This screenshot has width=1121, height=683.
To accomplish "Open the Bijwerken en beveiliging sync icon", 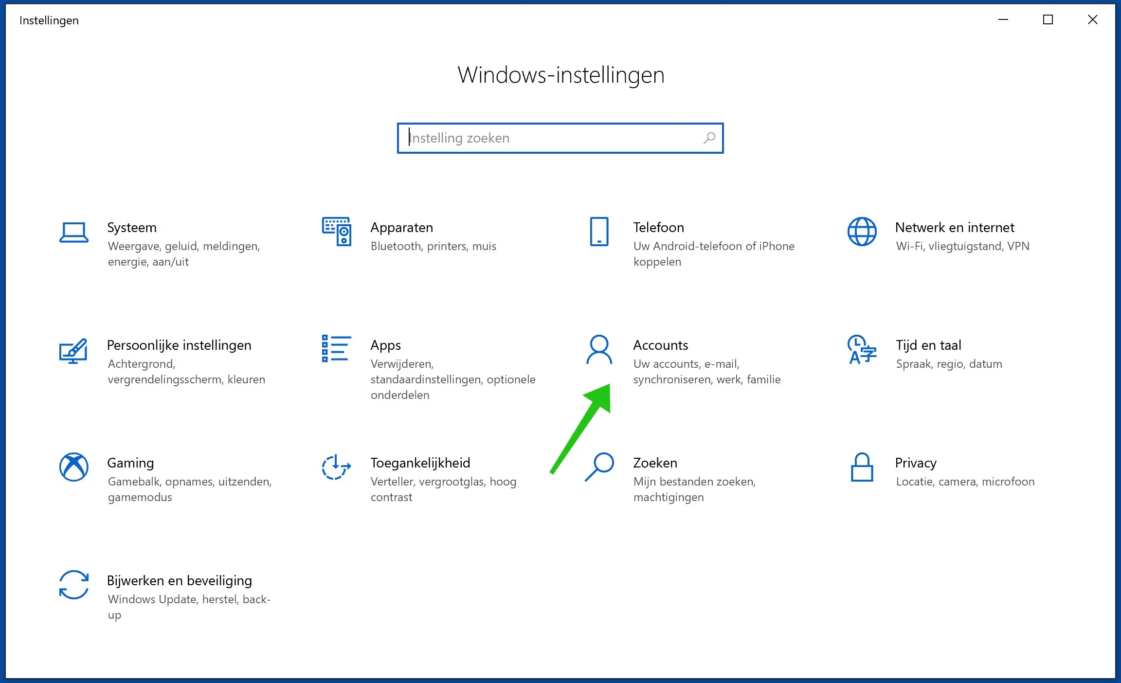I will pos(74,585).
